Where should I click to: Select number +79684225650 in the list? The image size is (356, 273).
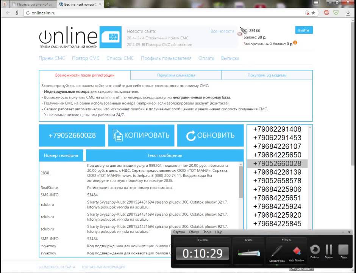pyautogui.click(x=277, y=155)
